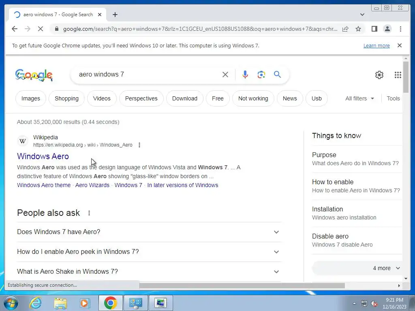
Task: Open Google apps grid
Action: [x=398, y=75]
